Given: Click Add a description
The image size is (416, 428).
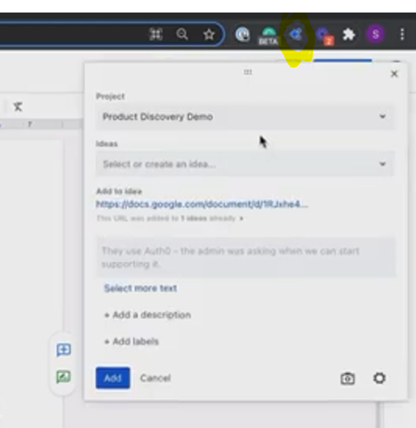Looking at the screenshot, I should pyautogui.click(x=147, y=315).
